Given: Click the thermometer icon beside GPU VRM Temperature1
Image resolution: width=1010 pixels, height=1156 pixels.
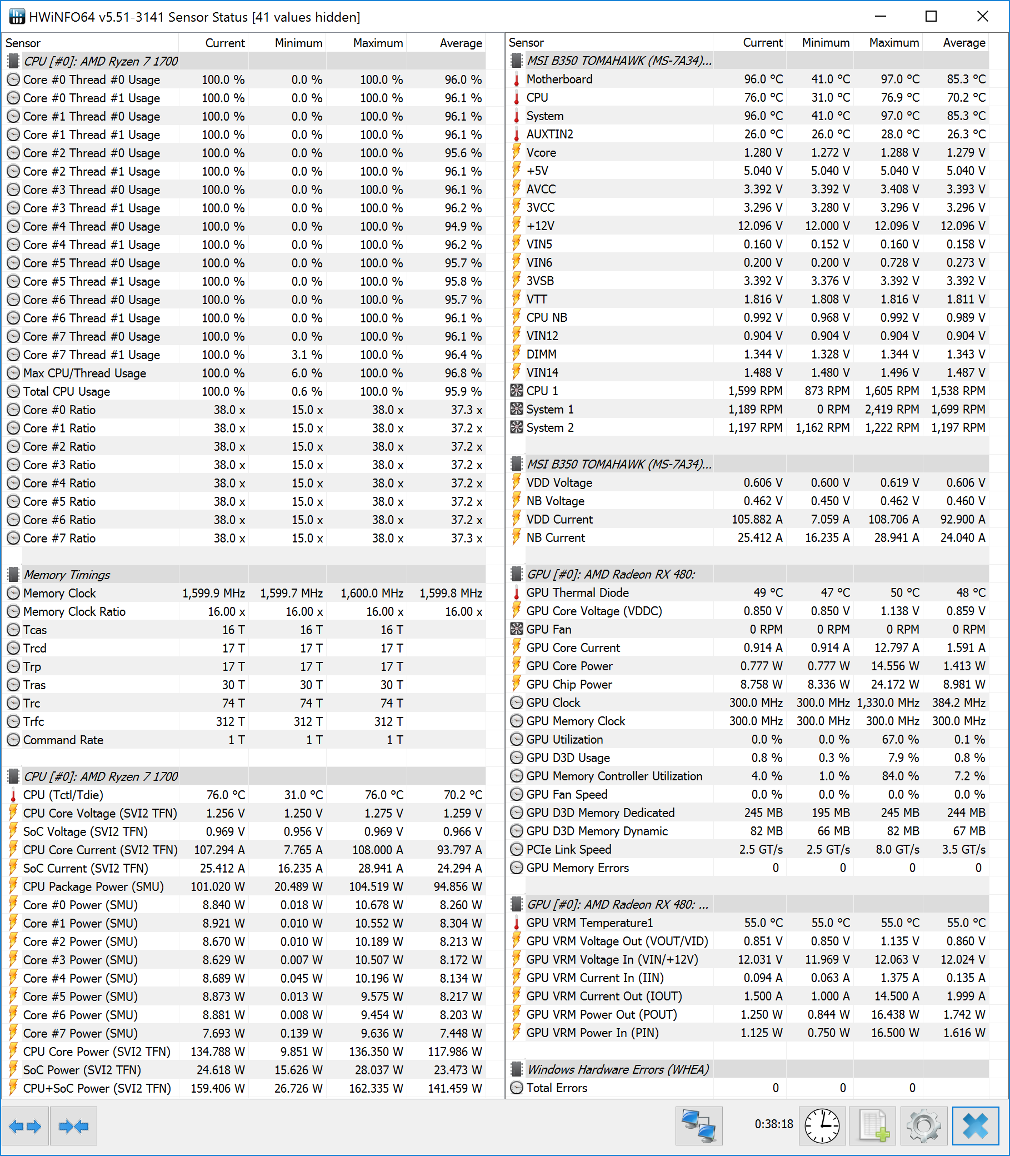Looking at the screenshot, I should (516, 923).
